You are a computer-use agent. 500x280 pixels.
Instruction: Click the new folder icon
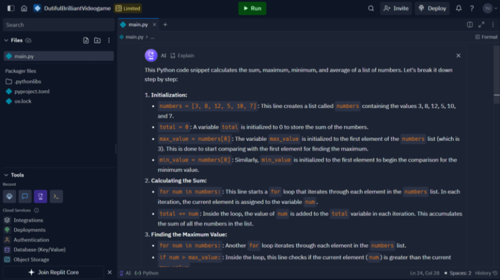(x=97, y=40)
